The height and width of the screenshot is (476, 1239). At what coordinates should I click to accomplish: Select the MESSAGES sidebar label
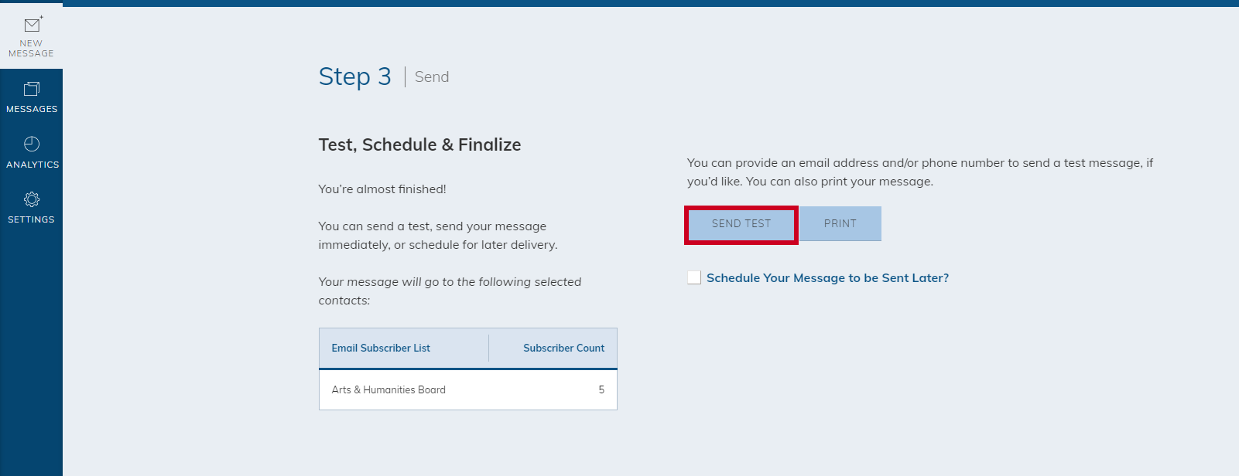pos(32,109)
